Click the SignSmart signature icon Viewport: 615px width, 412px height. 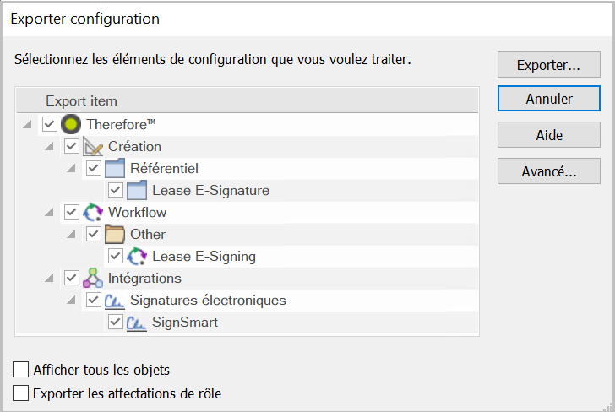pos(137,323)
